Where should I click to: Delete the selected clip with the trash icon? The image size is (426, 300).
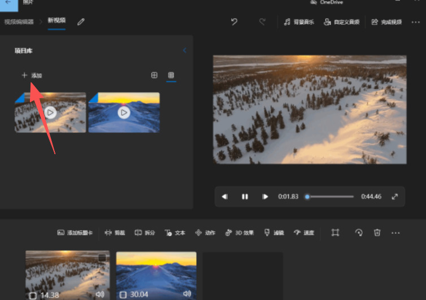click(x=377, y=233)
